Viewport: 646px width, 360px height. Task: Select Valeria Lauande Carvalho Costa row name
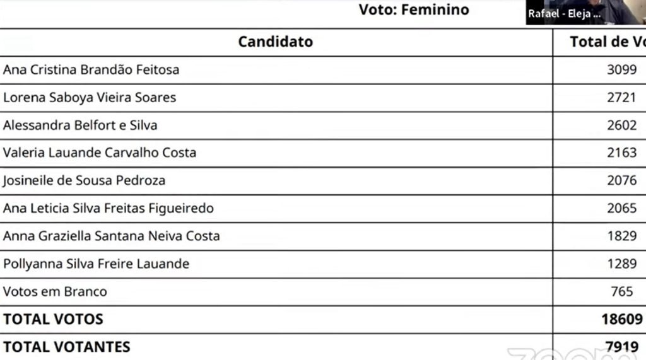(x=100, y=153)
